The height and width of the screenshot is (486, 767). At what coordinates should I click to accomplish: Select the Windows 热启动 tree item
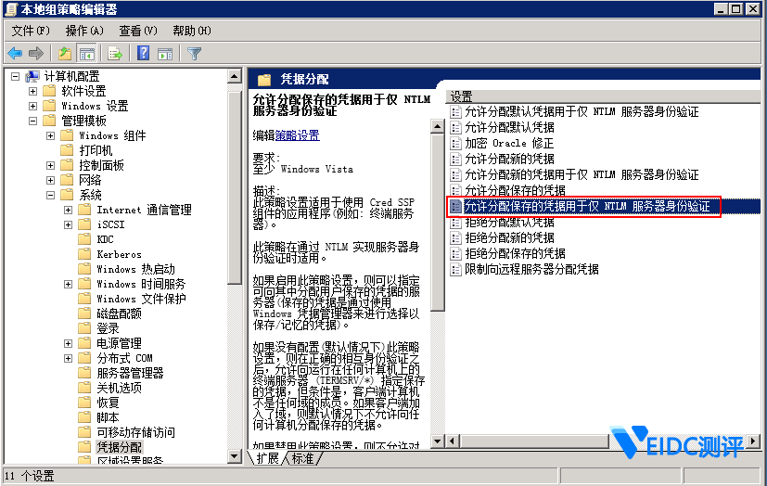(135, 269)
